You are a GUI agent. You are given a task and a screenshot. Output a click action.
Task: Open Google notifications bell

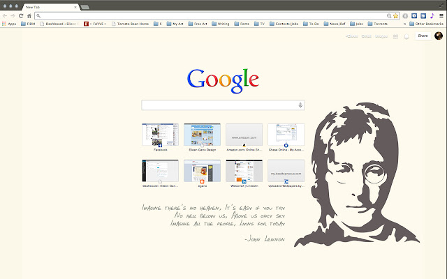coord(406,36)
